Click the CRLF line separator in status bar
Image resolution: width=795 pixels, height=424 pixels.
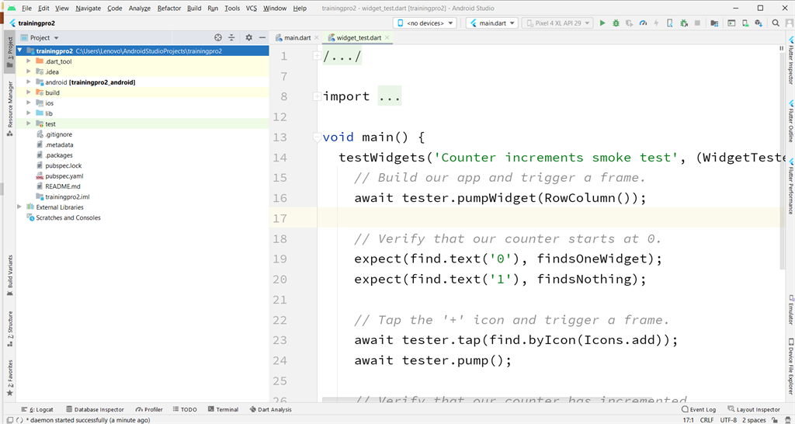point(707,420)
